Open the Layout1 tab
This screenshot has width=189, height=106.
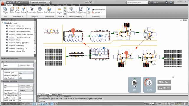tap(53, 94)
